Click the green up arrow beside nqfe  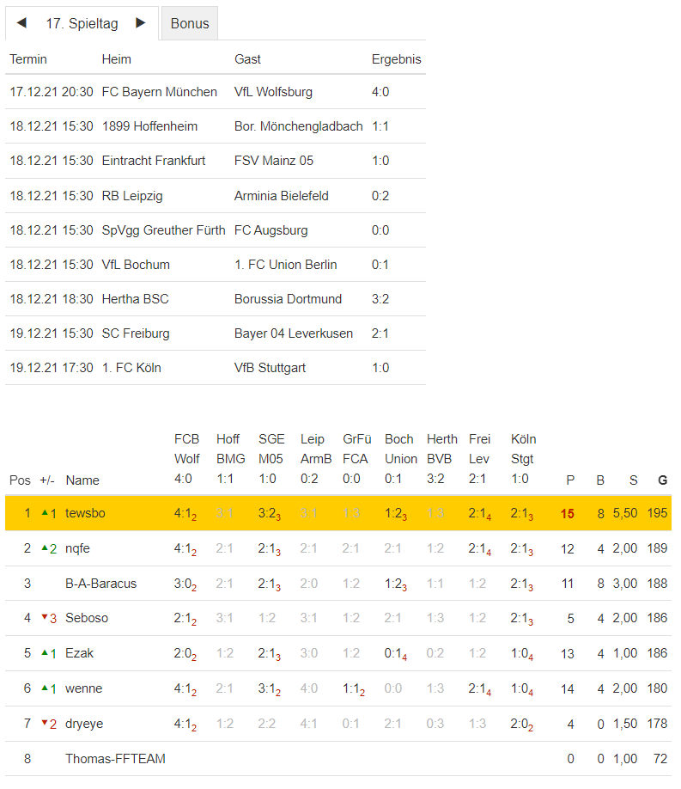tap(45, 547)
